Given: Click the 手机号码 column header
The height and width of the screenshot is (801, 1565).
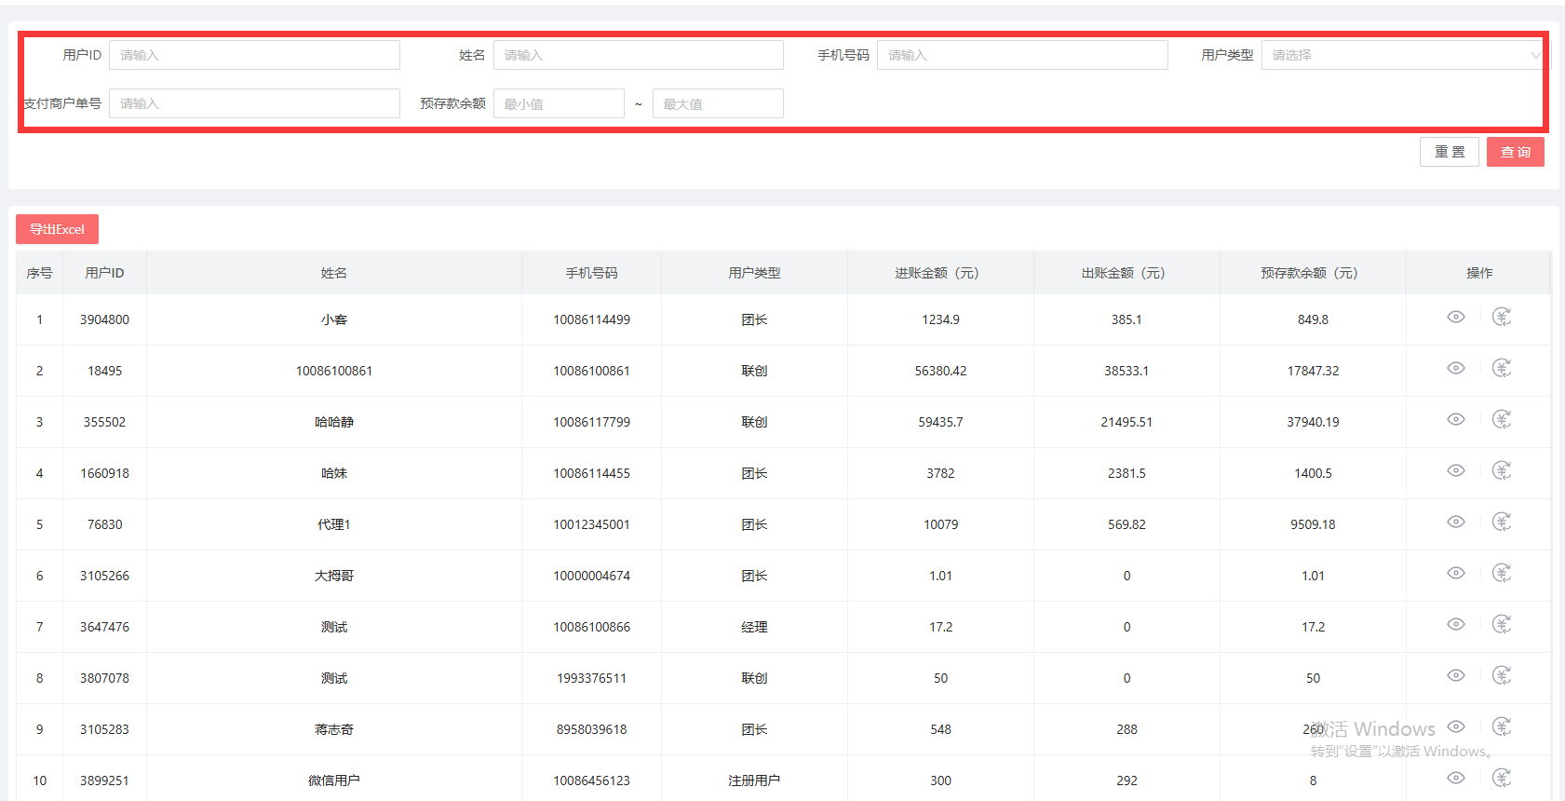Looking at the screenshot, I should tap(591, 273).
